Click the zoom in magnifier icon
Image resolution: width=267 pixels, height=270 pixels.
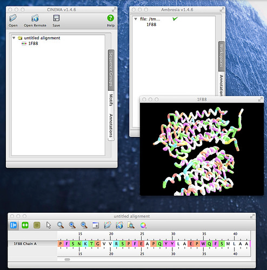click(72, 225)
